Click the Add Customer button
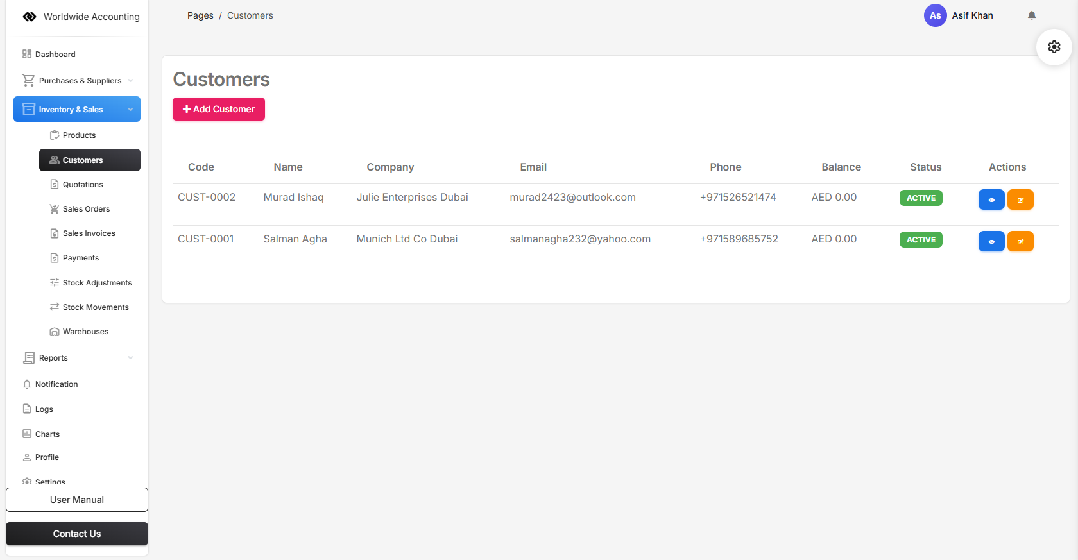Viewport: 1078px width, 560px height. (x=219, y=109)
